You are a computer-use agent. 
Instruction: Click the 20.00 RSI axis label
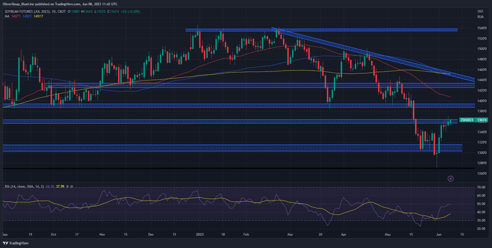tap(481, 229)
